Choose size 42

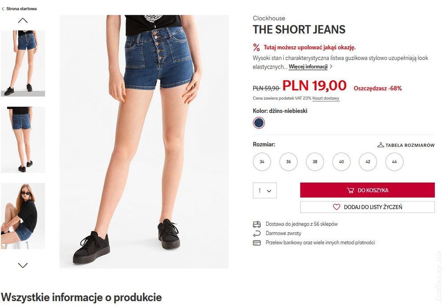click(x=368, y=161)
